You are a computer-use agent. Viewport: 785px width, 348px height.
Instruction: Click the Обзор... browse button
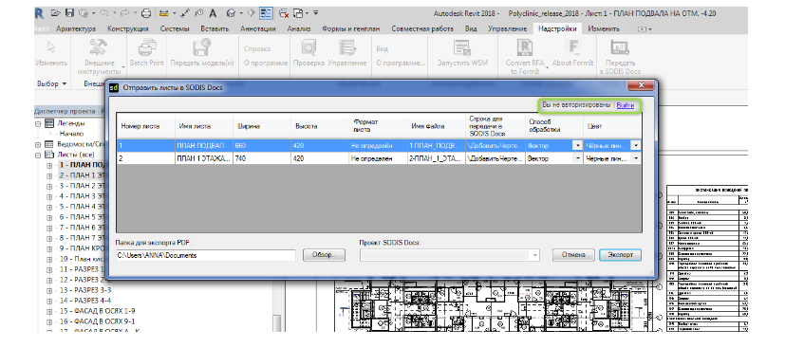(324, 255)
